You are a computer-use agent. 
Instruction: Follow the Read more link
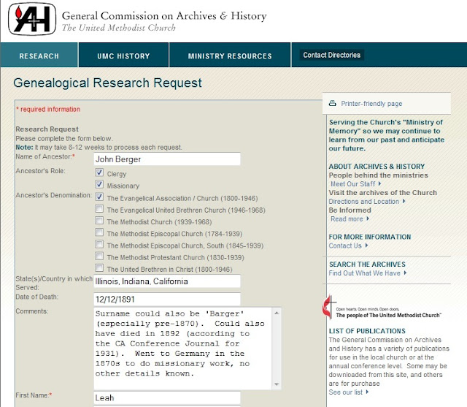coord(347,219)
